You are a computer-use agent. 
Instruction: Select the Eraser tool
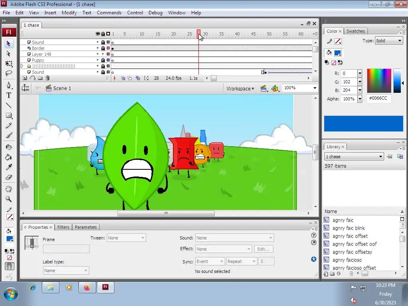[x=9, y=177]
